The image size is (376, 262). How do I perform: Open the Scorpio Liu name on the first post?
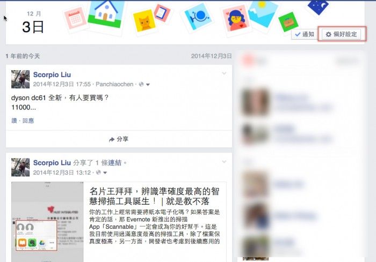[x=52, y=74]
